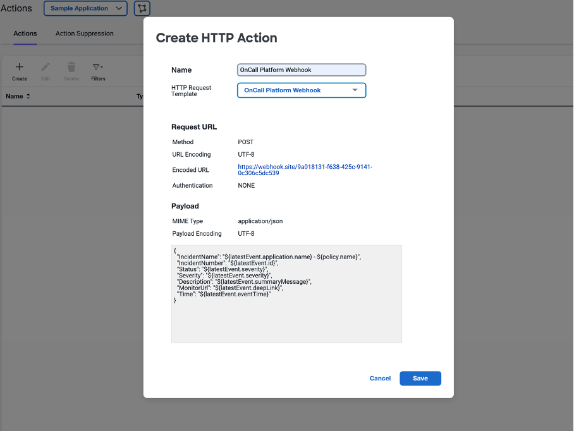
Task: Click the POST method value
Action: coord(247,142)
